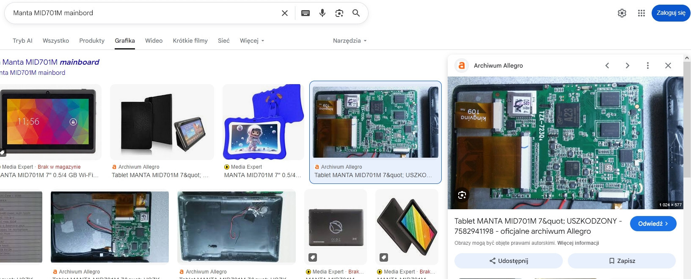Expand the Więcej dropdown

[x=252, y=41]
